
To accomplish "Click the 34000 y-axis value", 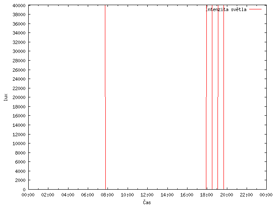I will pyautogui.click(x=19, y=33).
